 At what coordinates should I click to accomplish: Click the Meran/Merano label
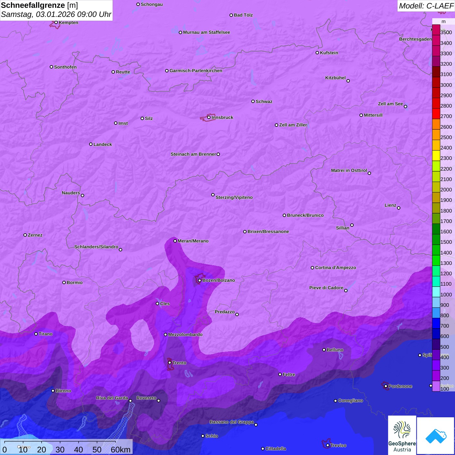(193, 241)
